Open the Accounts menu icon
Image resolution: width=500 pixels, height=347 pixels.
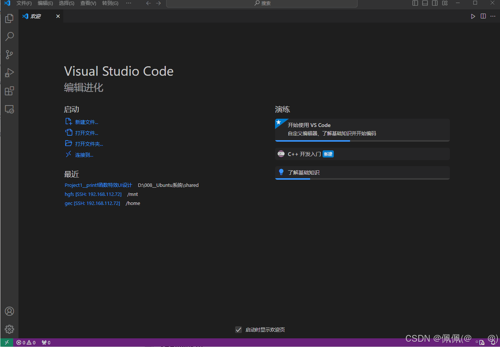(x=9, y=311)
